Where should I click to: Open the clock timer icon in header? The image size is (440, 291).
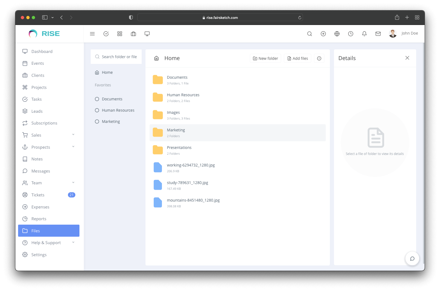pyautogui.click(x=351, y=34)
